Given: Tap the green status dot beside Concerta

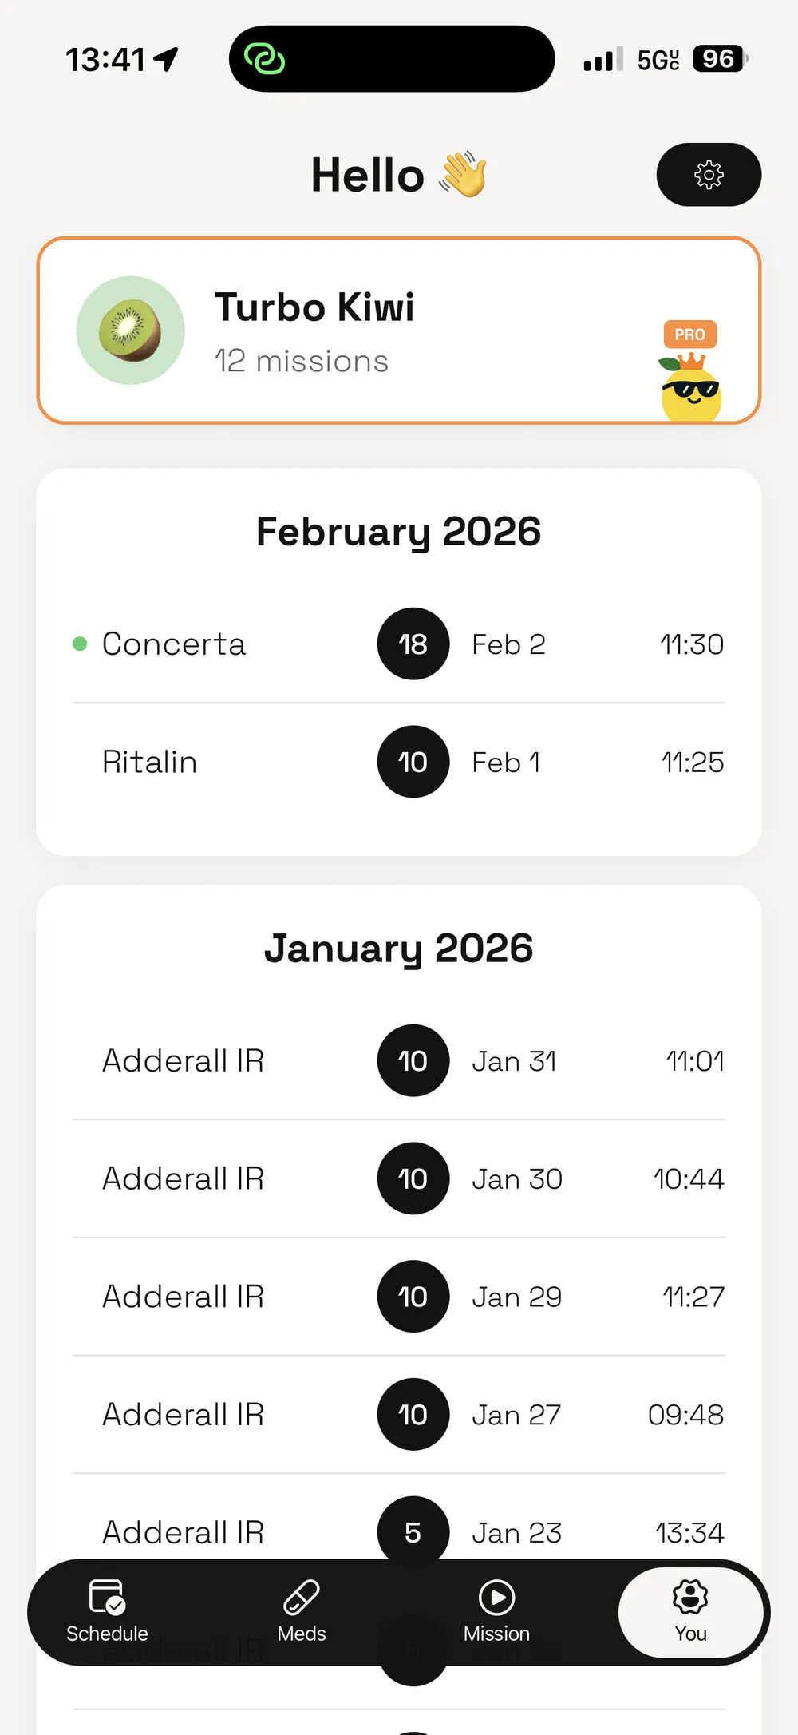Looking at the screenshot, I should (80, 644).
